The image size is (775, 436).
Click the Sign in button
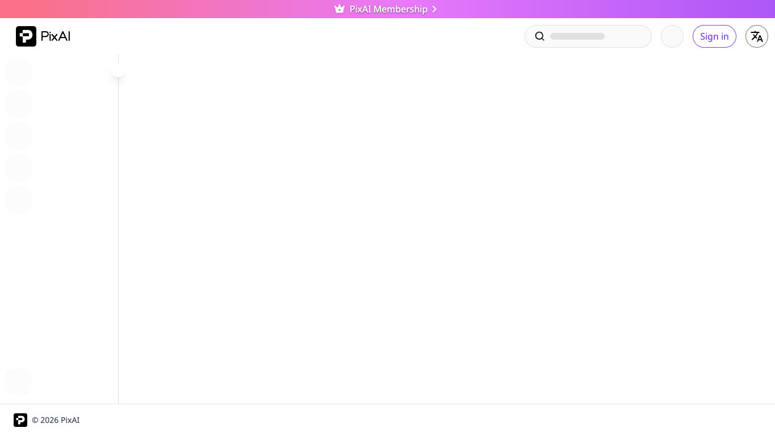[714, 36]
